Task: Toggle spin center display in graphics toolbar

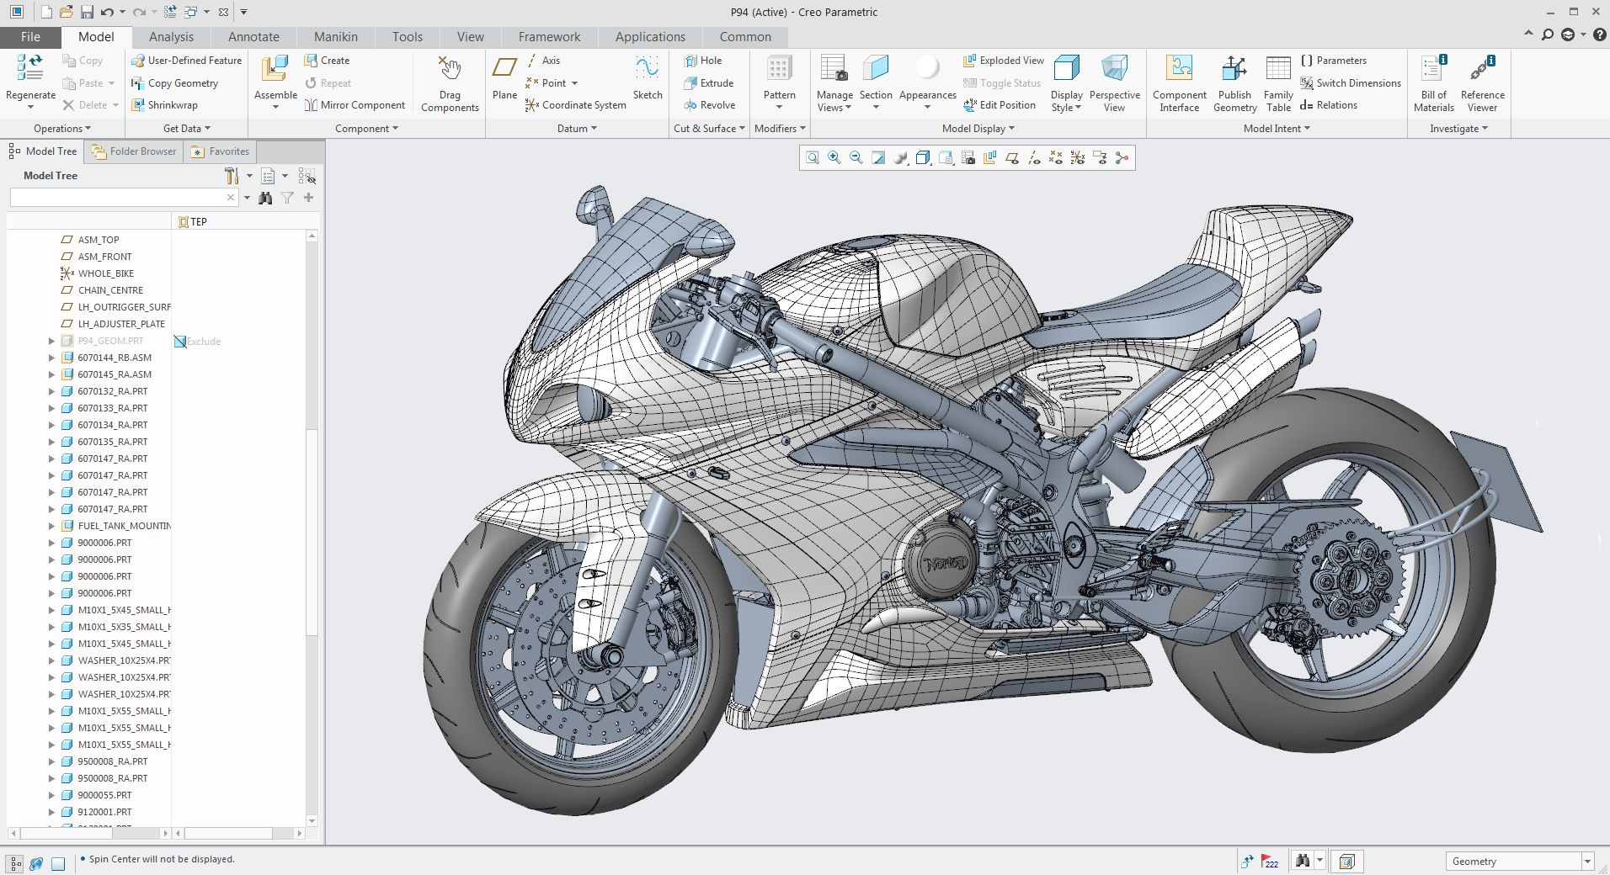Action: pos(1122,158)
